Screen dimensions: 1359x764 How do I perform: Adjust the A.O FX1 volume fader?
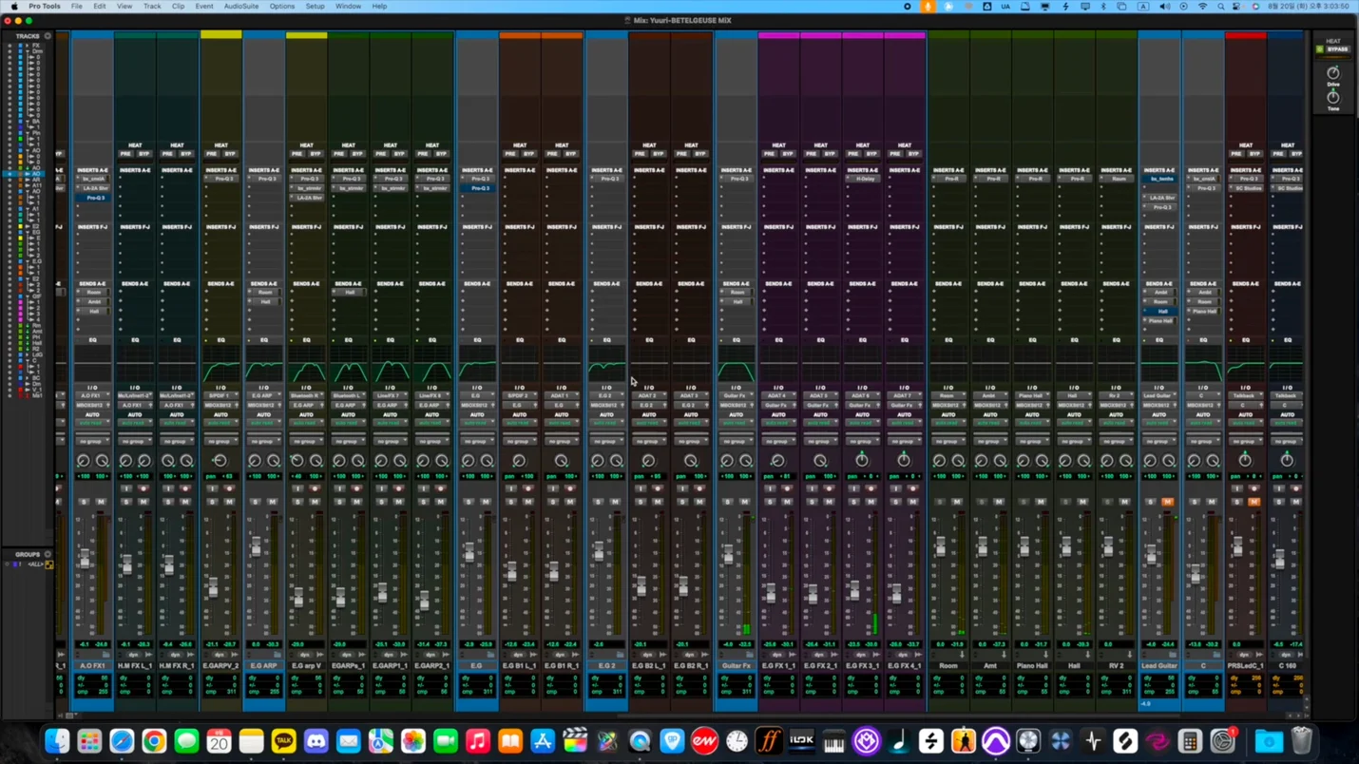(84, 559)
